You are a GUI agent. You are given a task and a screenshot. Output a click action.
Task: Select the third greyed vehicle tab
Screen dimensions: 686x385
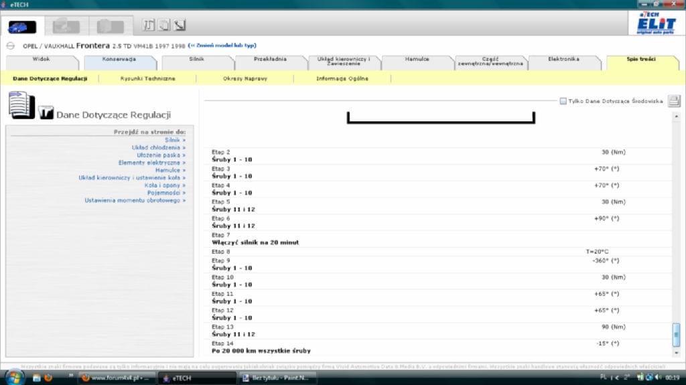[111, 26]
